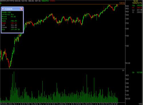
Task: Click the 50.00 price axis label
Action: (x=128, y=63)
